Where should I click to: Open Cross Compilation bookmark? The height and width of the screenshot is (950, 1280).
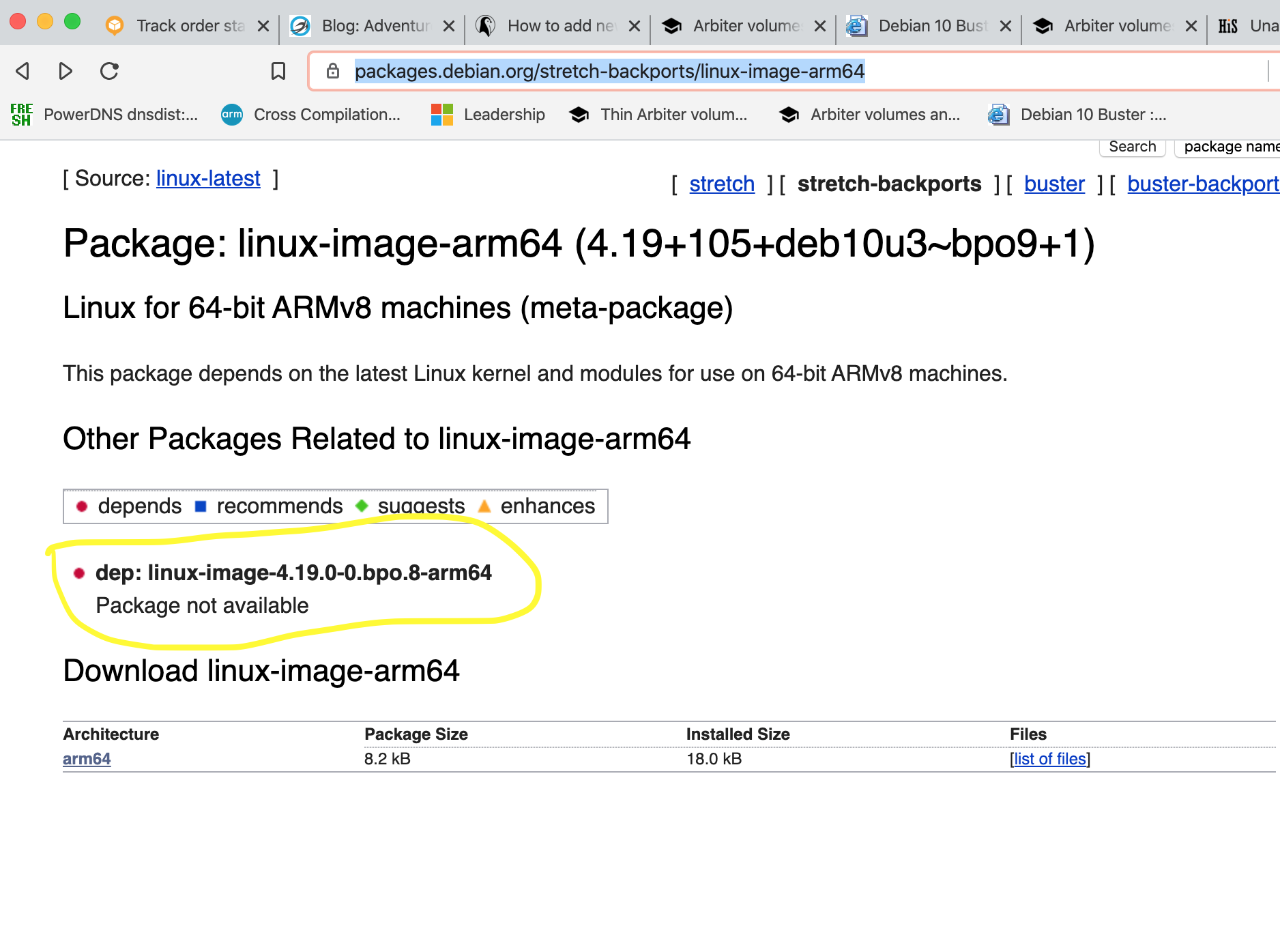(x=311, y=115)
